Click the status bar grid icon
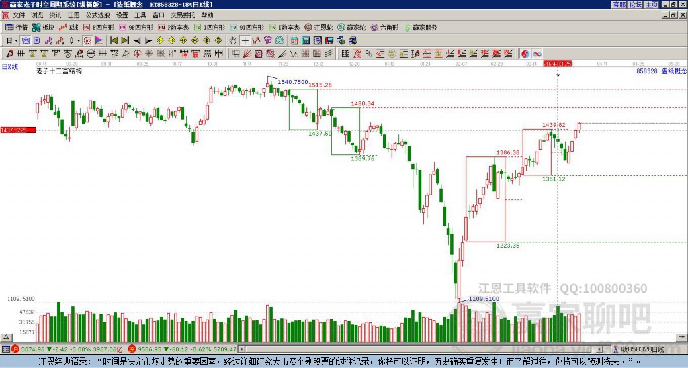The height and width of the screenshot is (368, 688). 5,349
